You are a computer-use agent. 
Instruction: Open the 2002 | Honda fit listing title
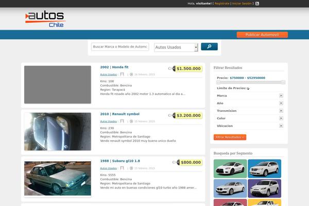(x=114, y=67)
